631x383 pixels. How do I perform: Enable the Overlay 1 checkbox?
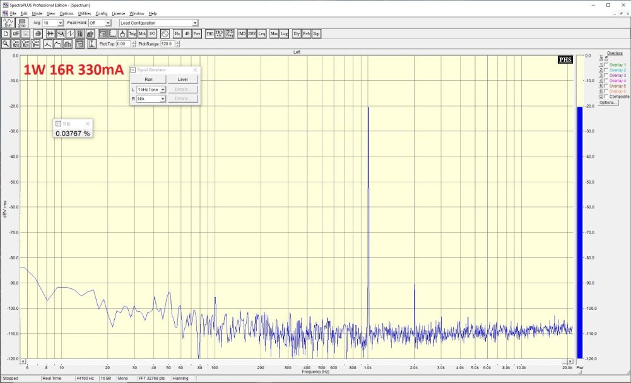coord(605,65)
